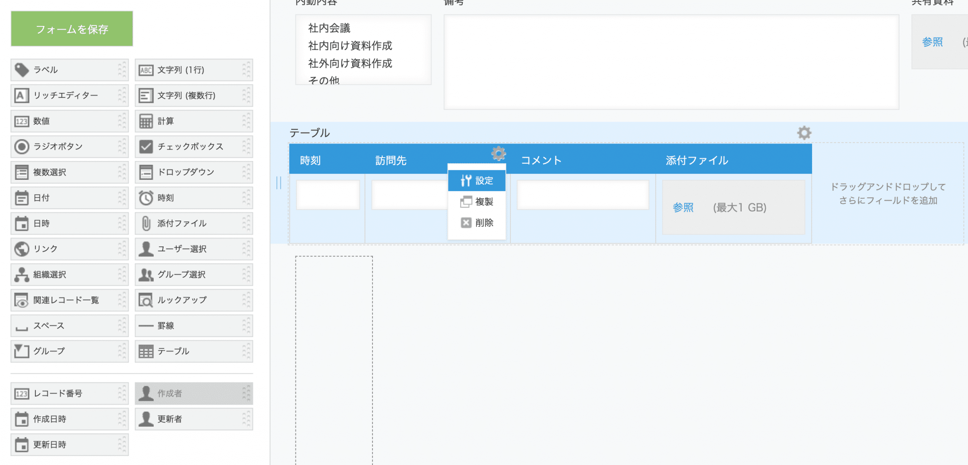The height and width of the screenshot is (465, 968).
Task: Select the 文字列 (複数行) field icon
Action: click(146, 95)
